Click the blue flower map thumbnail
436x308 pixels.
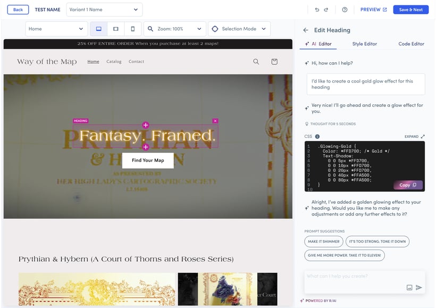tap(228, 289)
